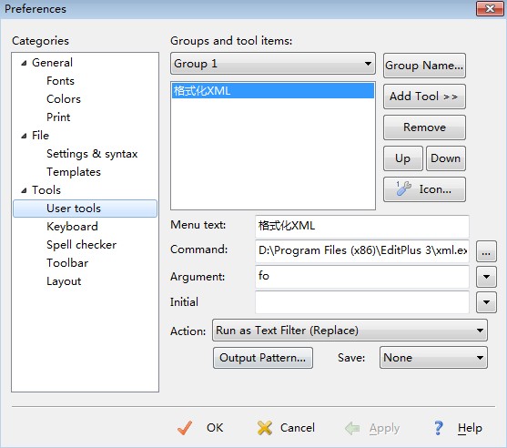
Task: Click the Icon... wrench button
Action: coord(424,189)
